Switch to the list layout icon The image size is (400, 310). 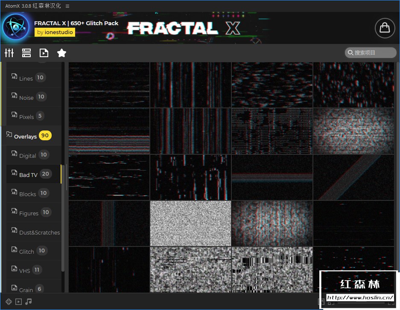(26, 53)
